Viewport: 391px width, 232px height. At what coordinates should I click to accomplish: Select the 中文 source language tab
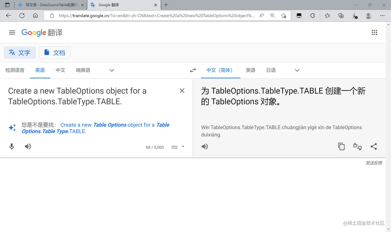pos(60,70)
